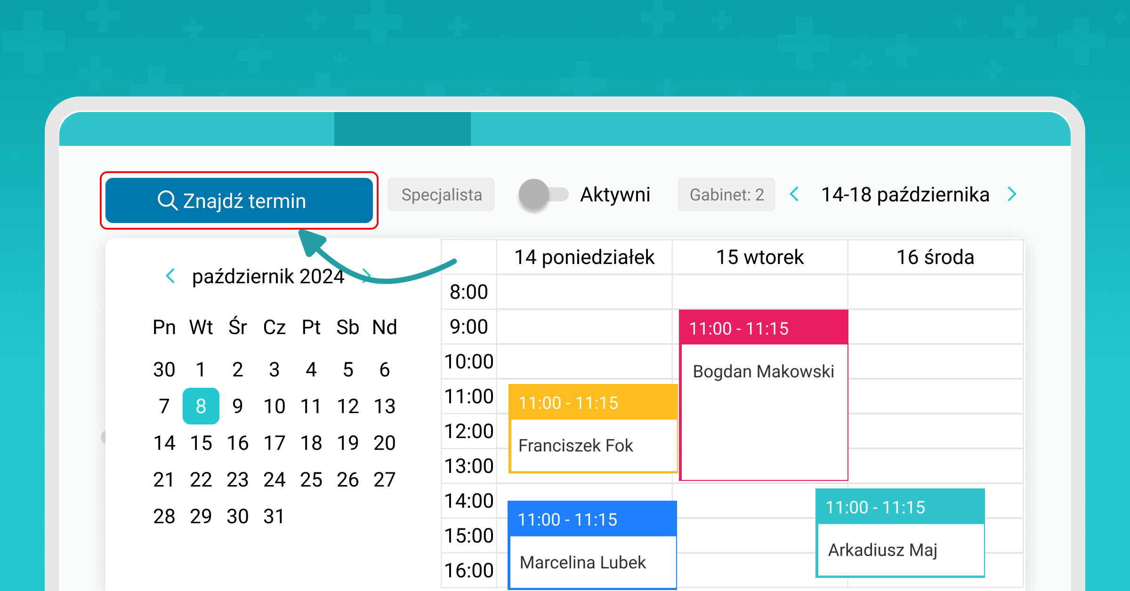
Task: Select September 30 in the mini calendar
Action: (164, 369)
